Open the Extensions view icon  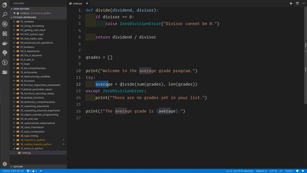click(x=5, y=34)
